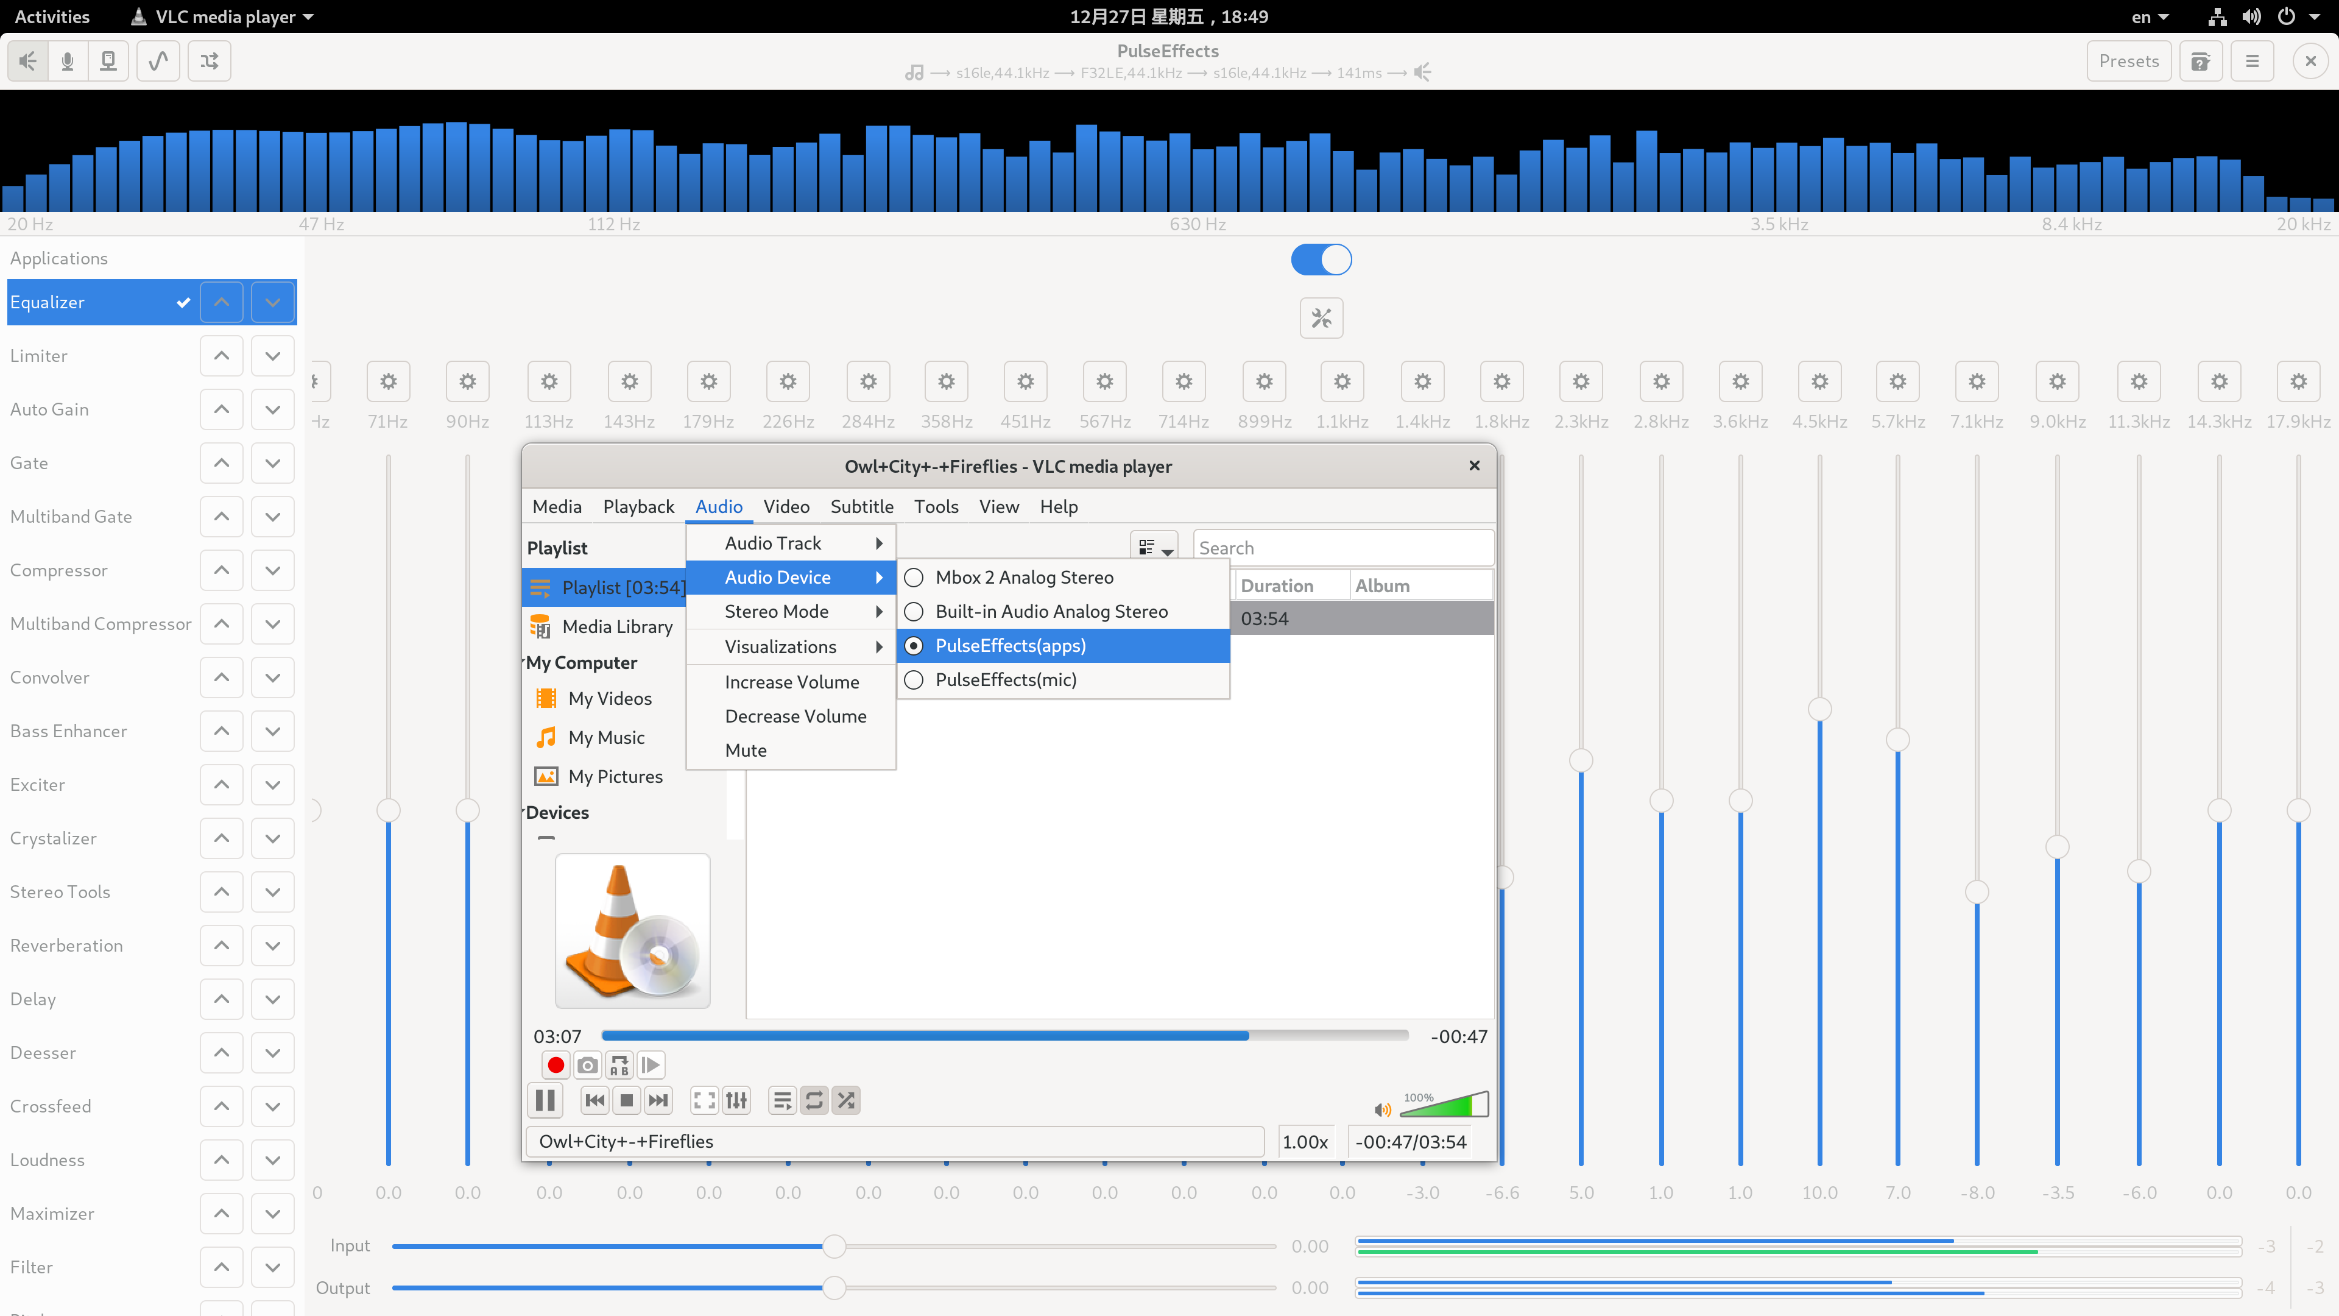Select Mute from the Audio menu
2339x1316 pixels.
pos(744,749)
